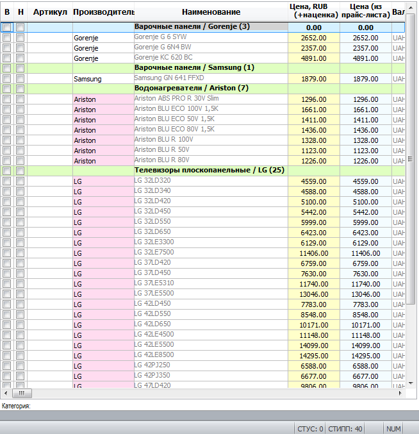Click the СТУС: 0 status bar entry
Viewport: 419px width, 434px height.
pos(310,428)
